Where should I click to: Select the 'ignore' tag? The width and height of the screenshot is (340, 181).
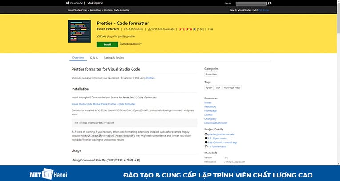(x=209, y=88)
